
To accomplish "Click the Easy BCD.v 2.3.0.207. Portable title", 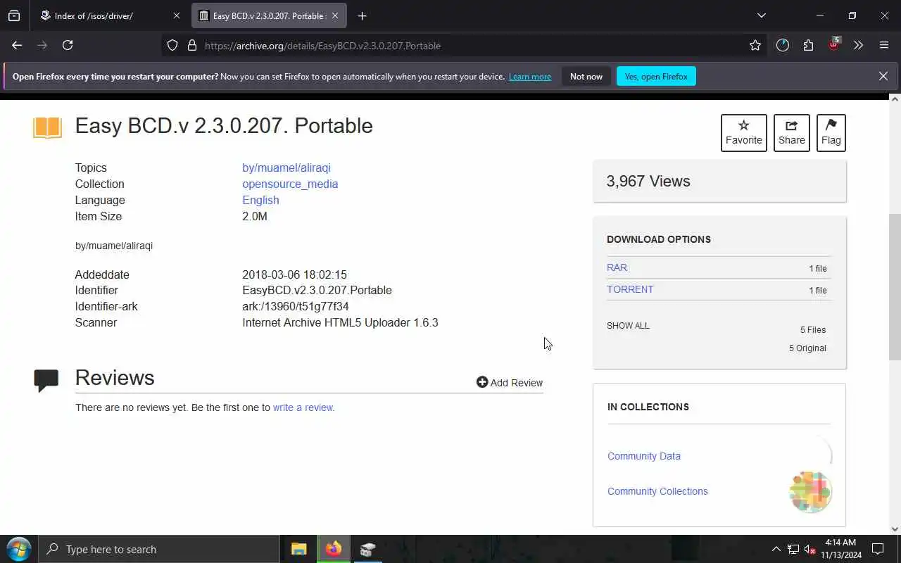I will (224, 125).
